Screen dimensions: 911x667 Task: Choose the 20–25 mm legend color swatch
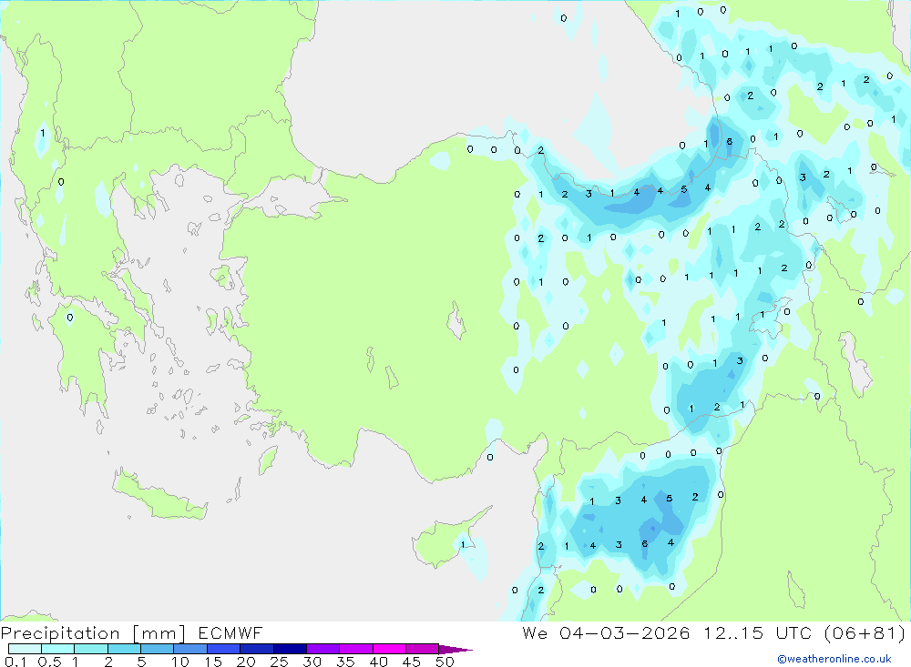click(257, 649)
